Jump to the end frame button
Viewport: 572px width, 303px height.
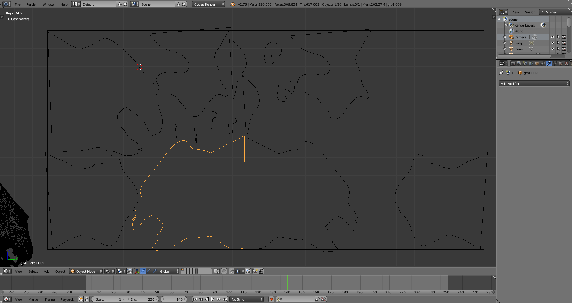225,299
